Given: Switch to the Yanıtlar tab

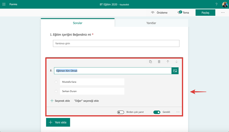Looking at the screenshot, I should (151, 23).
